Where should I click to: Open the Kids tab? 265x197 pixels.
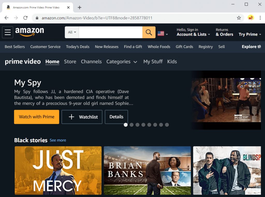tap(172, 62)
